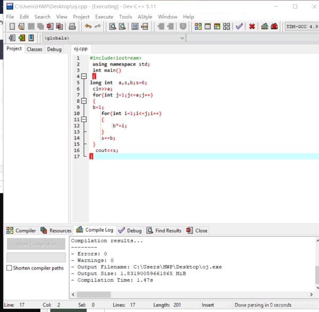
Task: Click the Insert mode status bar entry
Action: click(207, 305)
